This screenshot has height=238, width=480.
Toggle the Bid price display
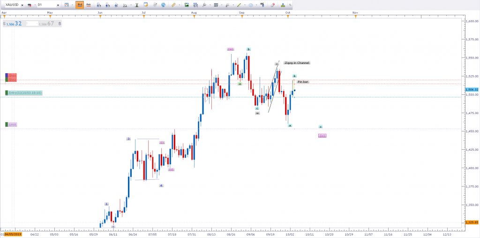click(x=80, y=5)
